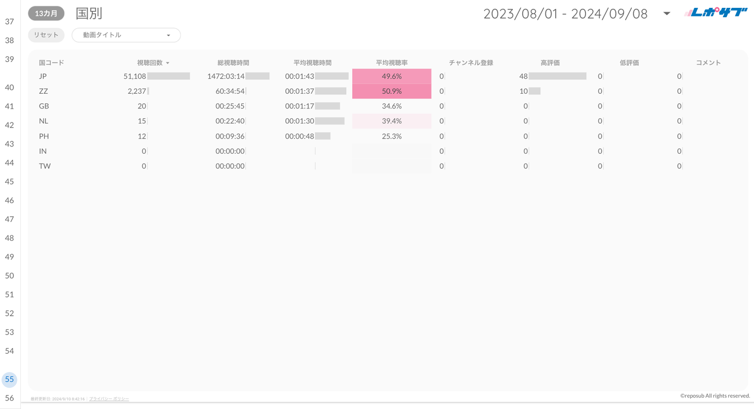Sort by 高評価 column header

click(550, 63)
